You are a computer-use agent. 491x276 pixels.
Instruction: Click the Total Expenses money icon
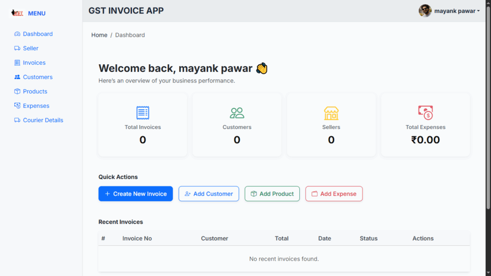point(425,113)
